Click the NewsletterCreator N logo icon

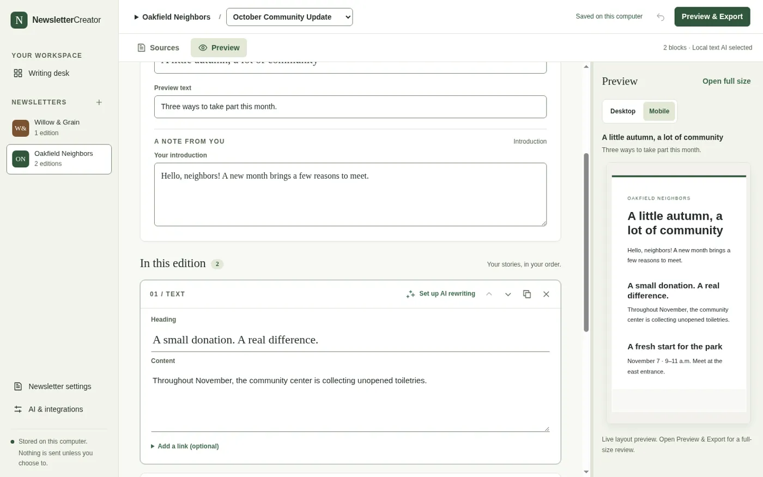pos(19,20)
